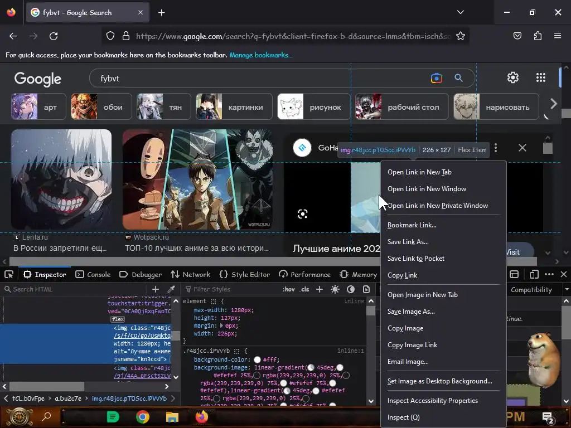
Task: Open the Network tab
Action: [191, 275]
